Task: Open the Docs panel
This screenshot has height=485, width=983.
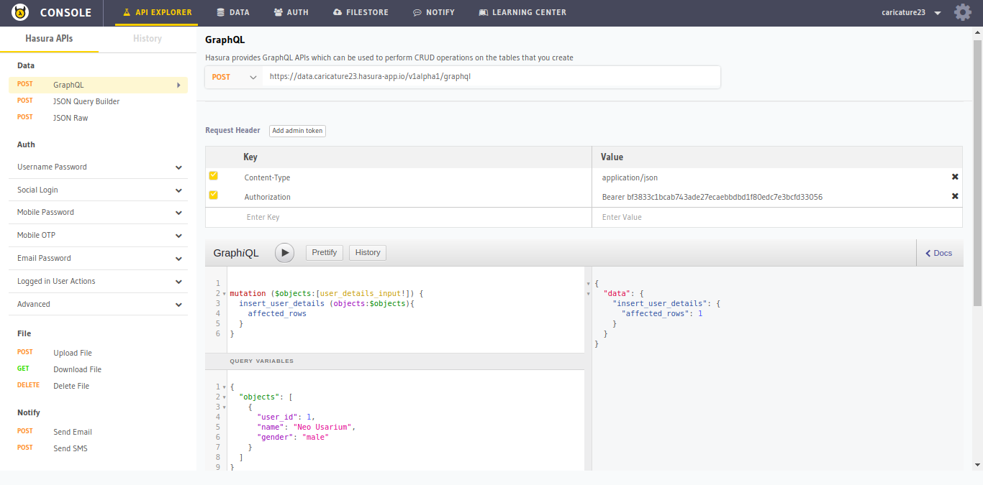Action: [939, 253]
